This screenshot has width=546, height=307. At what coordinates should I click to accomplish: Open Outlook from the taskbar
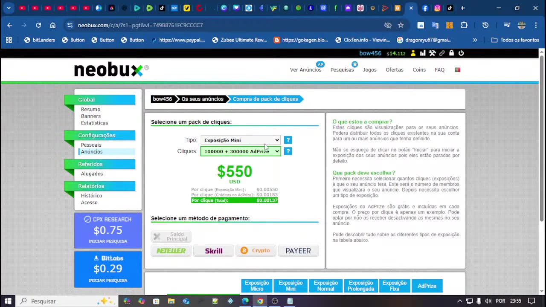pyautogui.click(x=186, y=301)
